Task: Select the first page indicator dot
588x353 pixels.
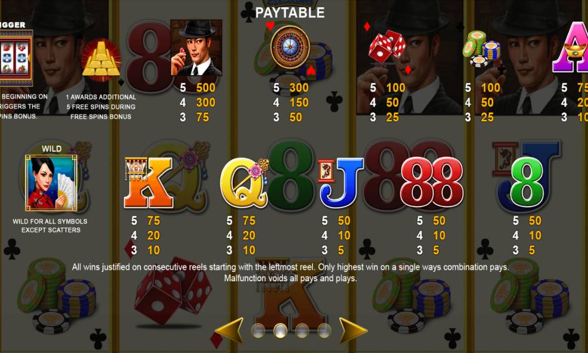Action: point(258,331)
